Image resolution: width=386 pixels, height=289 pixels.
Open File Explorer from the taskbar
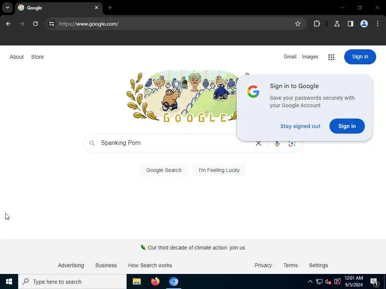click(136, 281)
